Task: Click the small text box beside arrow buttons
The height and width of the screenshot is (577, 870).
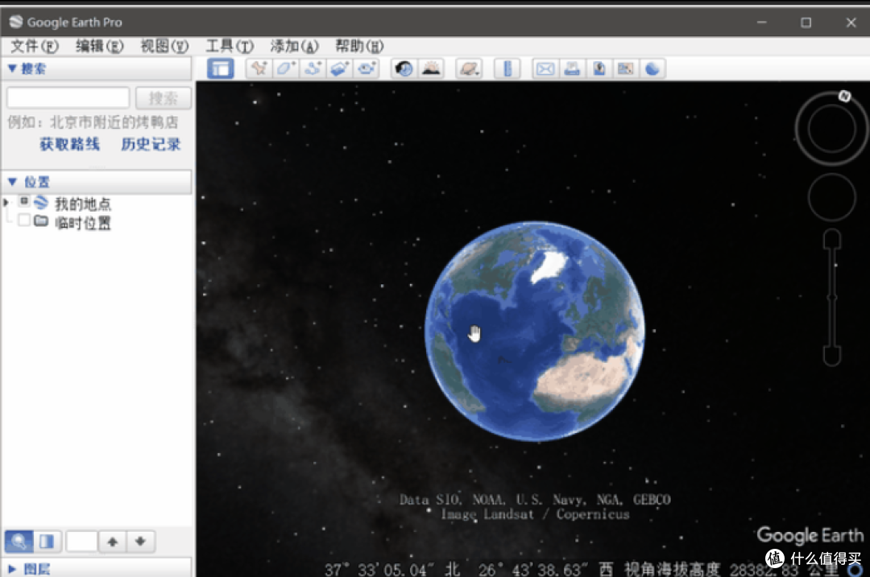Action: point(81,541)
